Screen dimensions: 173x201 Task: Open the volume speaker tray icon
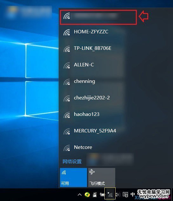pos(118,195)
